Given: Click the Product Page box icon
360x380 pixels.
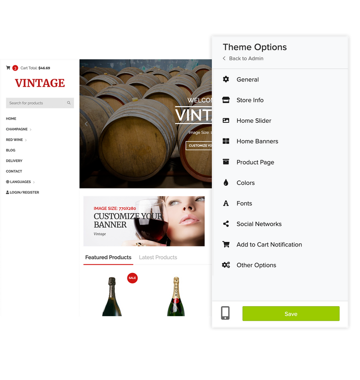Looking at the screenshot, I should (226, 161).
